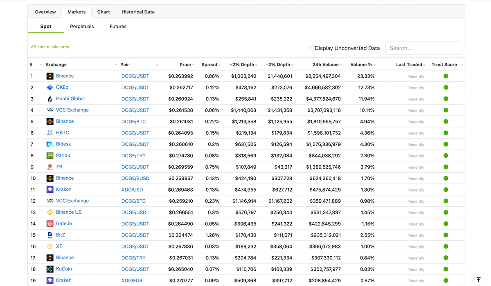
Task: Click the green trust score dot for OKEx
Action: (x=446, y=87)
